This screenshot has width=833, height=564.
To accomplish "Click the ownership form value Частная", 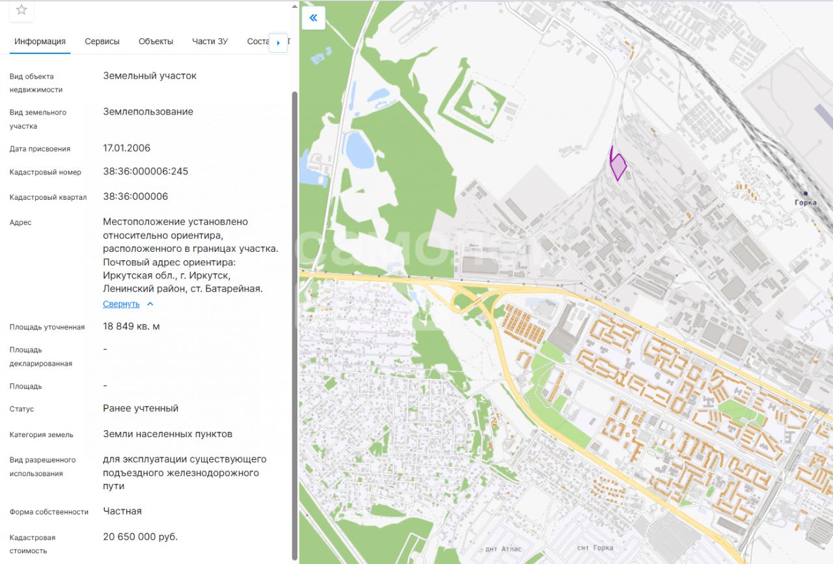I will (122, 511).
